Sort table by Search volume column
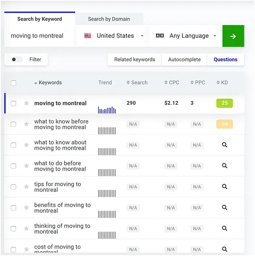Screen dimensions: 255x256 pos(137,82)
